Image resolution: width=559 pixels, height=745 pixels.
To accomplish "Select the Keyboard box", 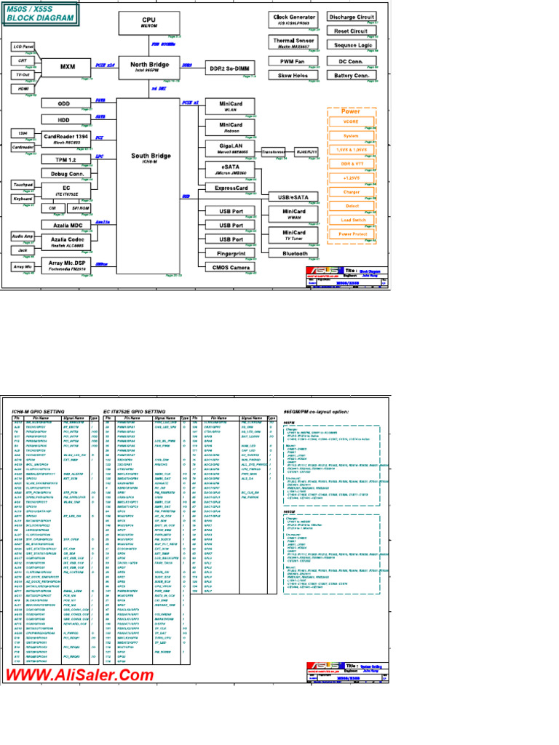I will click(x=23, y=199).
